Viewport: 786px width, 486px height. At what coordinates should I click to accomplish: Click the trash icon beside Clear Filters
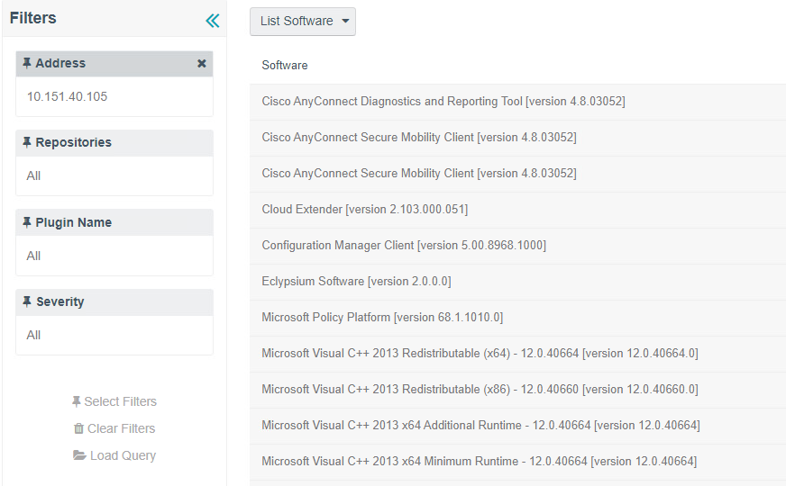[78, 428]
